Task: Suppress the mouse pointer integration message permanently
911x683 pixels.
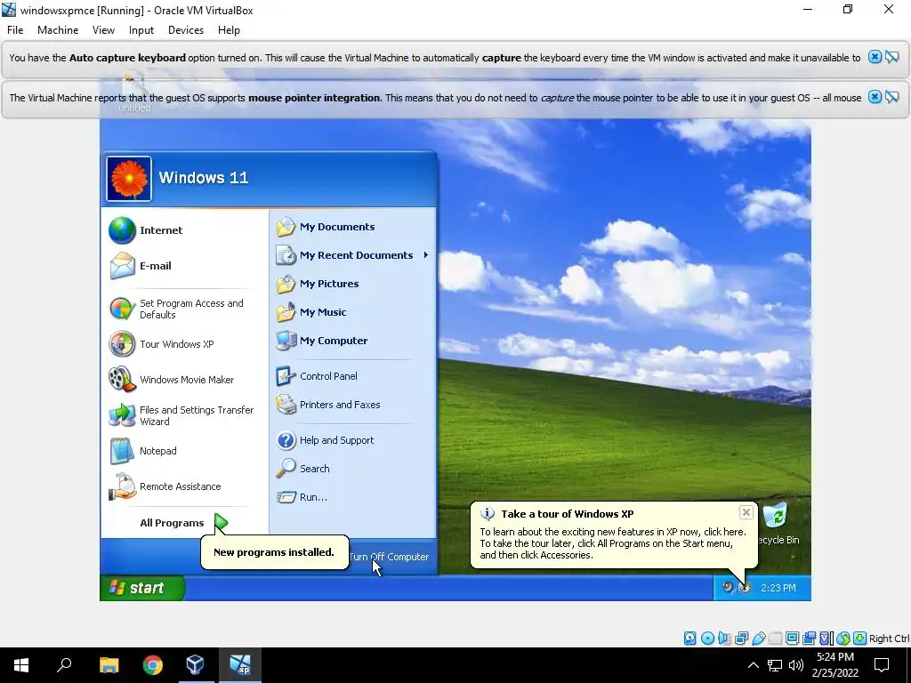Action: pos(892,97)
